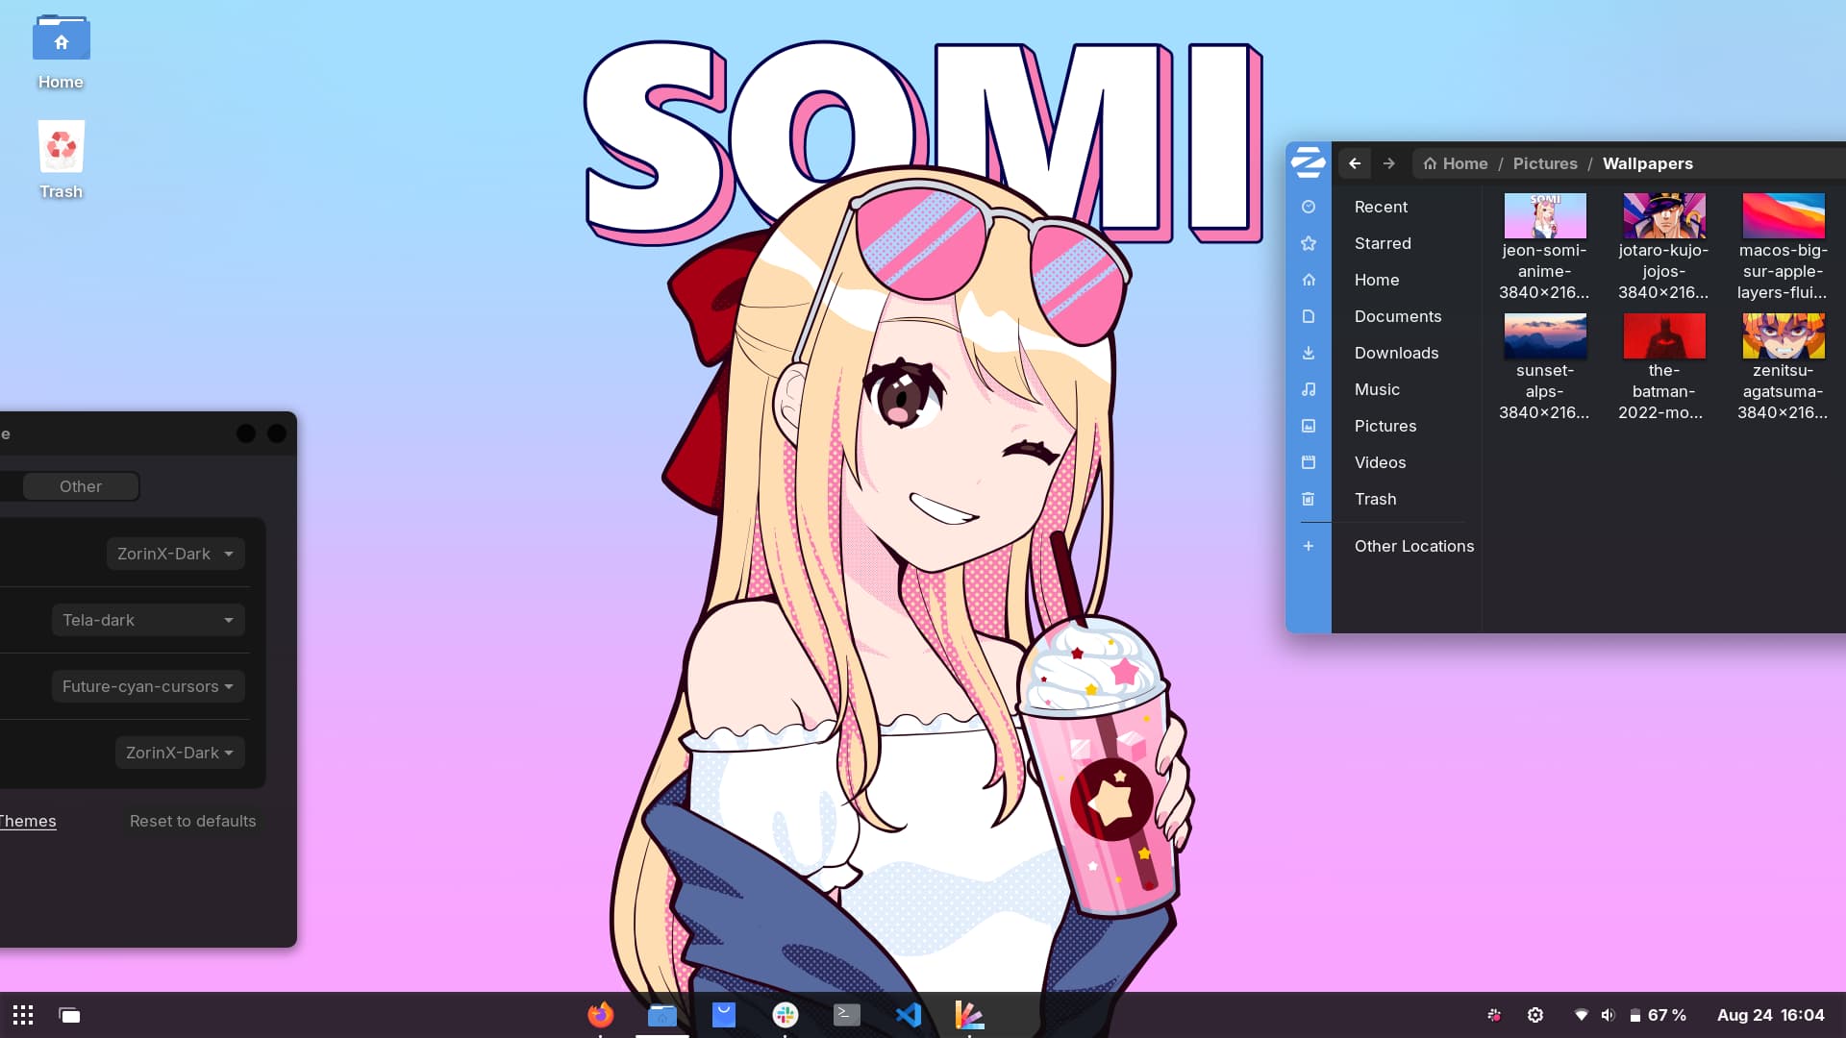Click the Videos film icon in Files sidebar
Viewport: 1846px width, 1038px height.
click(x=1309, y=462)
